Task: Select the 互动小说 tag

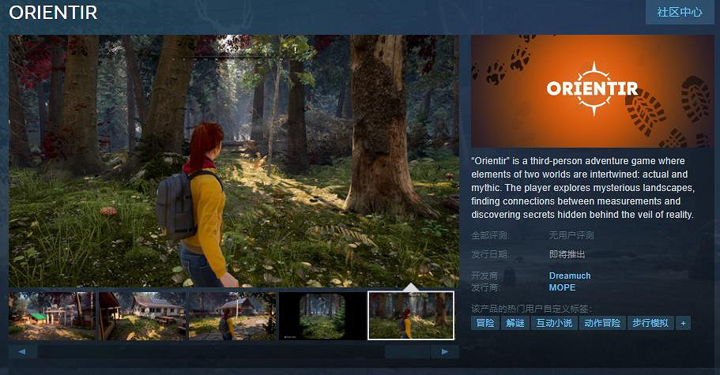Action: pos(553,323)
